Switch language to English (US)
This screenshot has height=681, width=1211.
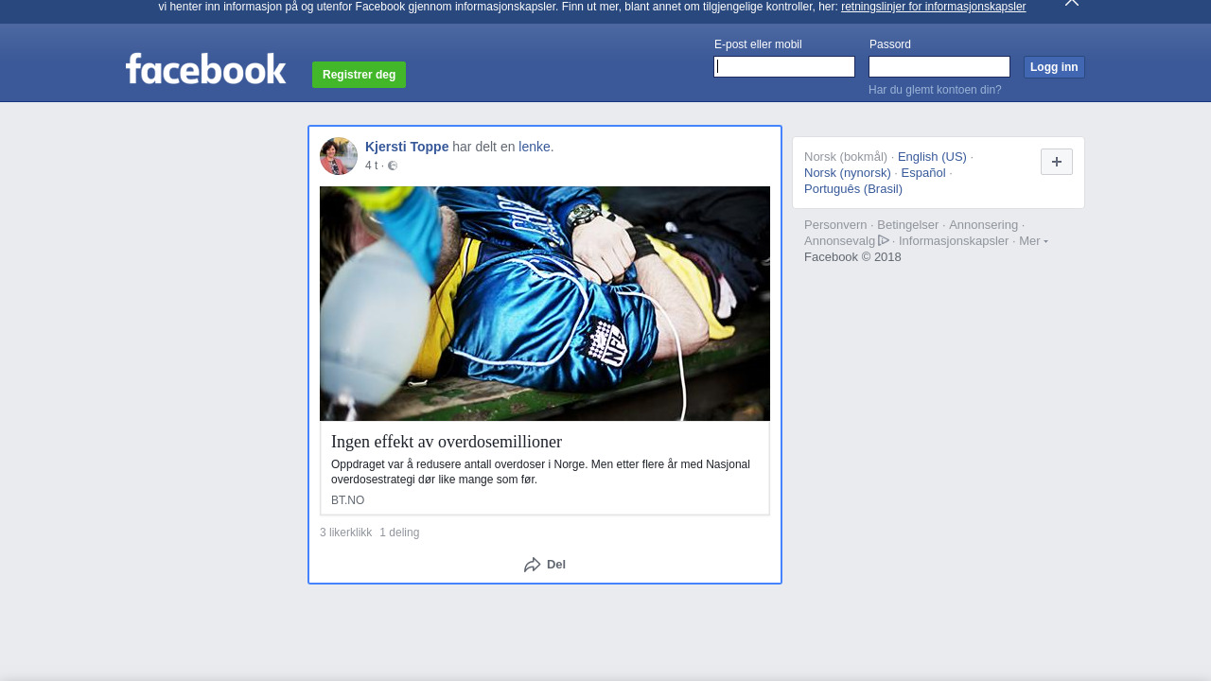coord(932,156)
